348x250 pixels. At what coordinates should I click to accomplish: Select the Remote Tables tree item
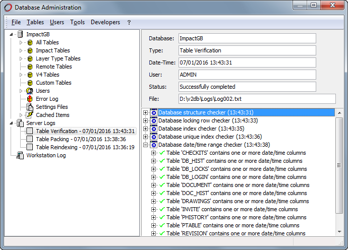click(54, 67)
